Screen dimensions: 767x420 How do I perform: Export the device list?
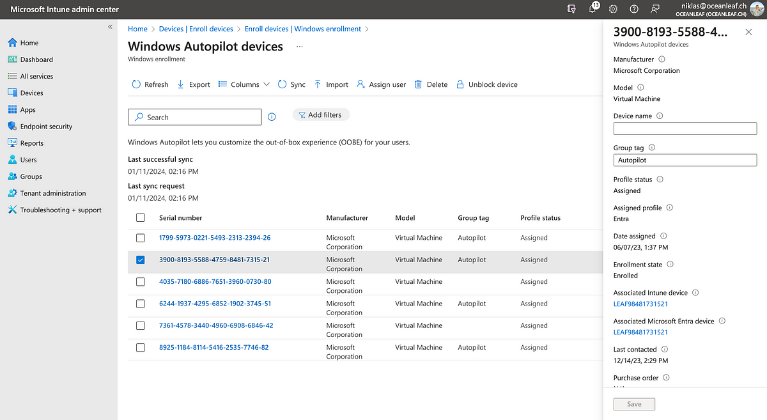pyautogui.click(x=193, y=84)
